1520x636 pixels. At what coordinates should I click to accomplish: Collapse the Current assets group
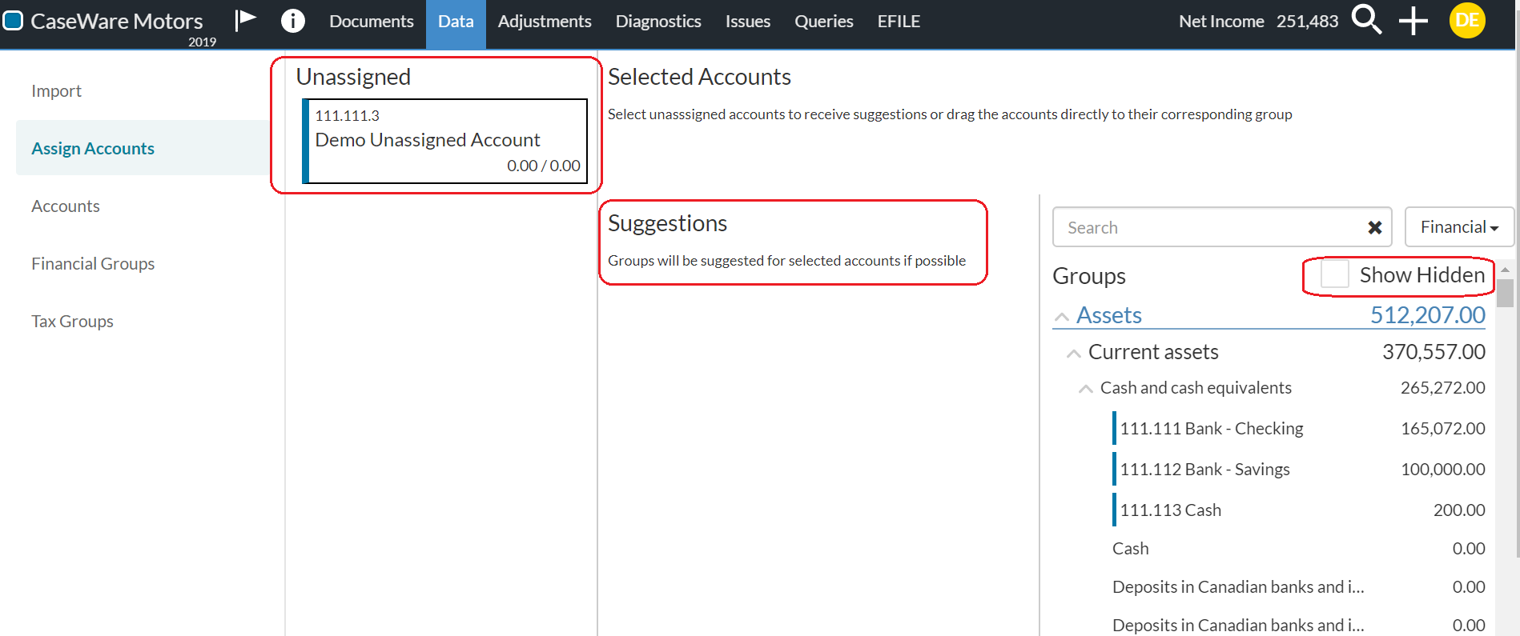[x=1074, y=354]
